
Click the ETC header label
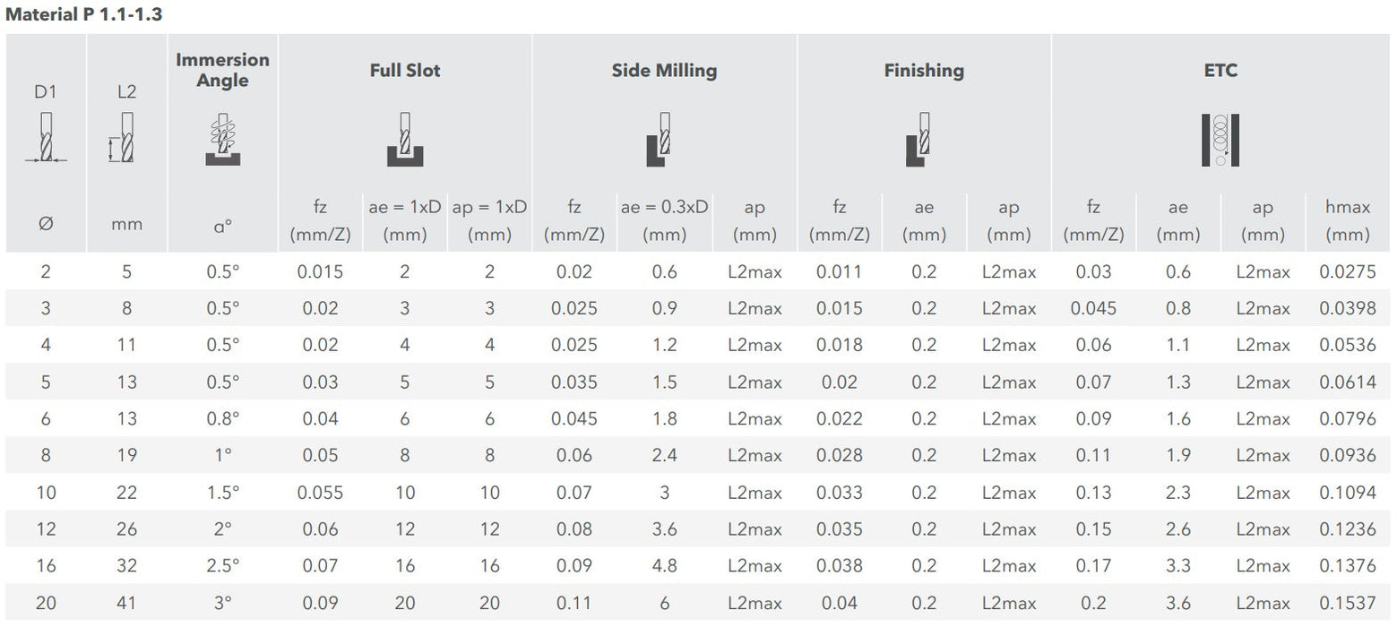[1220, 70]
